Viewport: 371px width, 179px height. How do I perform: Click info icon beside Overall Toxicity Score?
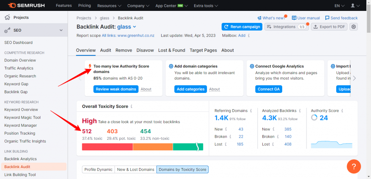click(x=131, y=106)
